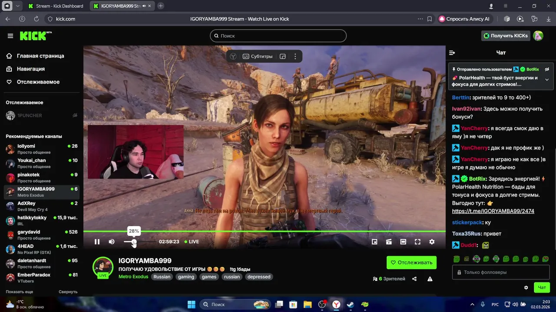Screen dimensions: 556x312
Task: Open Steam from the taskbar
Action: (x=350, y=305)
